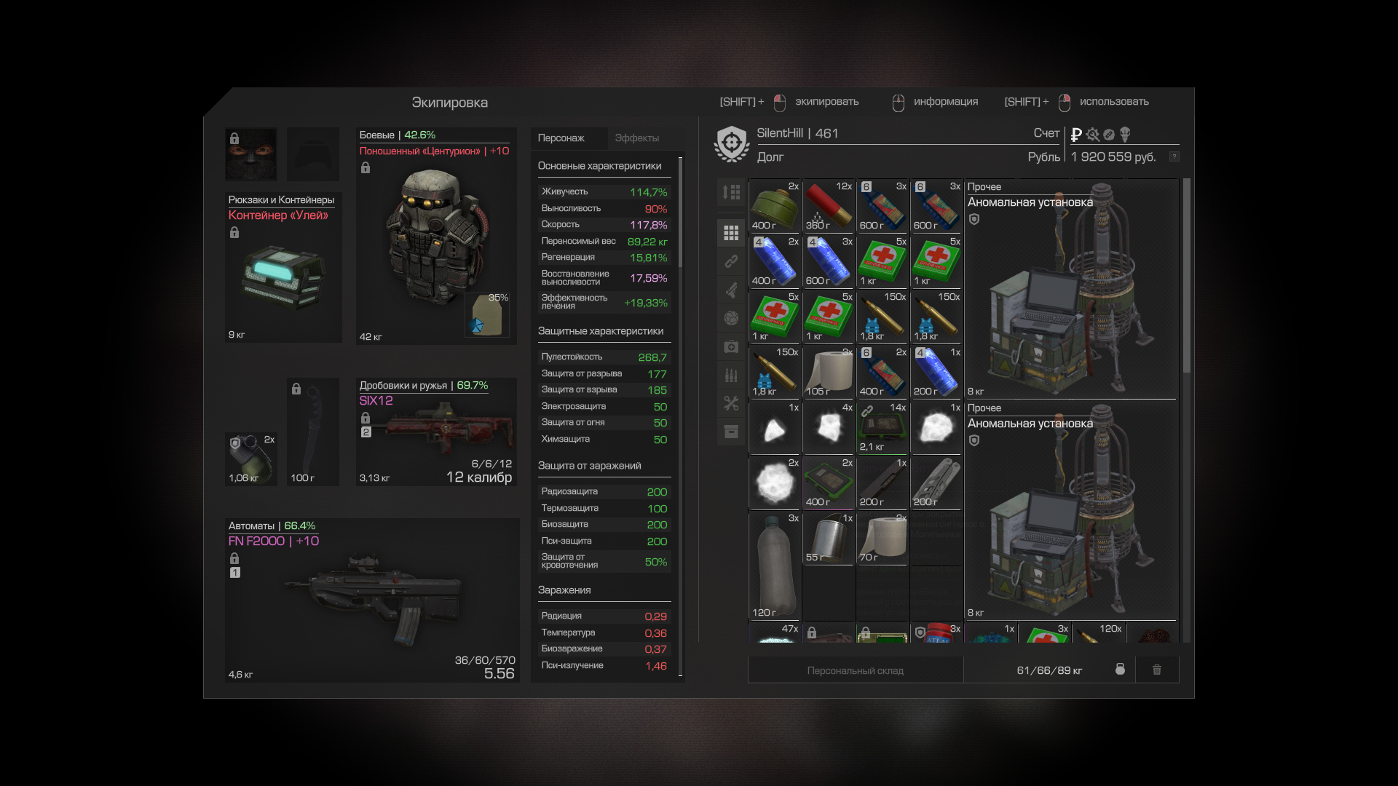
Task: Click the 35% armor plate insert
Action: (487, 314)
